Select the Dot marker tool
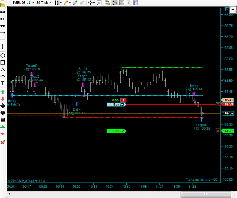The width and height of the screenshot is (237, 198). [3, 113]
